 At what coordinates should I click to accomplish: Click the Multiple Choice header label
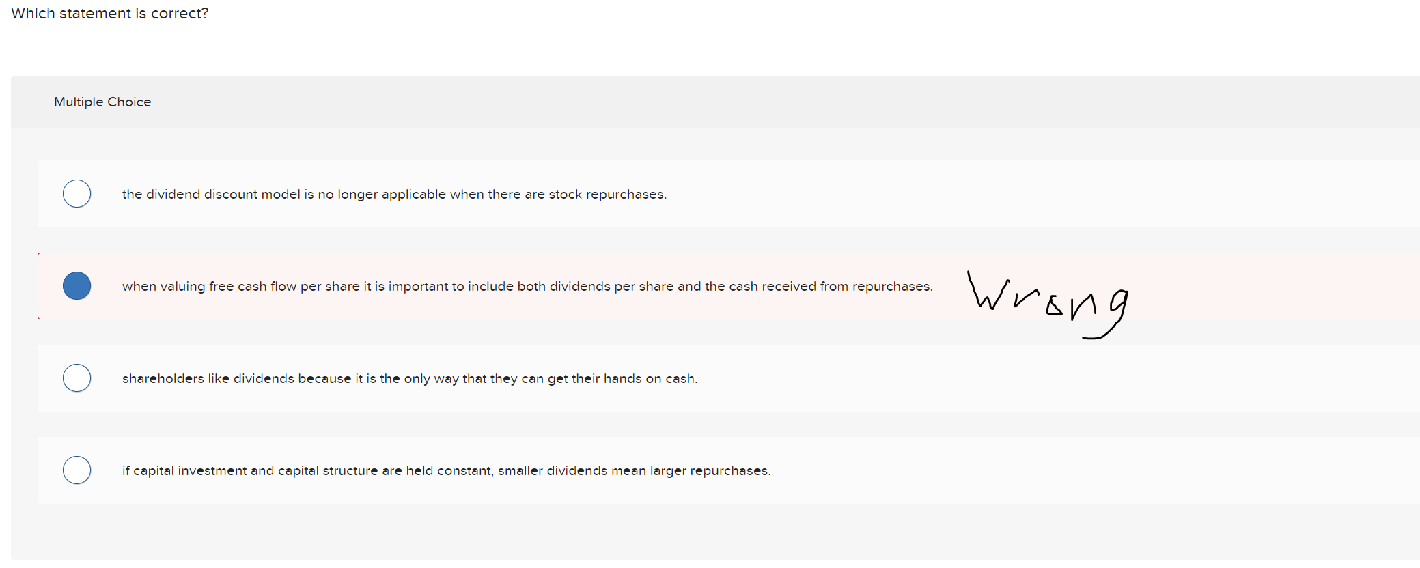click(x=102, y=101)
